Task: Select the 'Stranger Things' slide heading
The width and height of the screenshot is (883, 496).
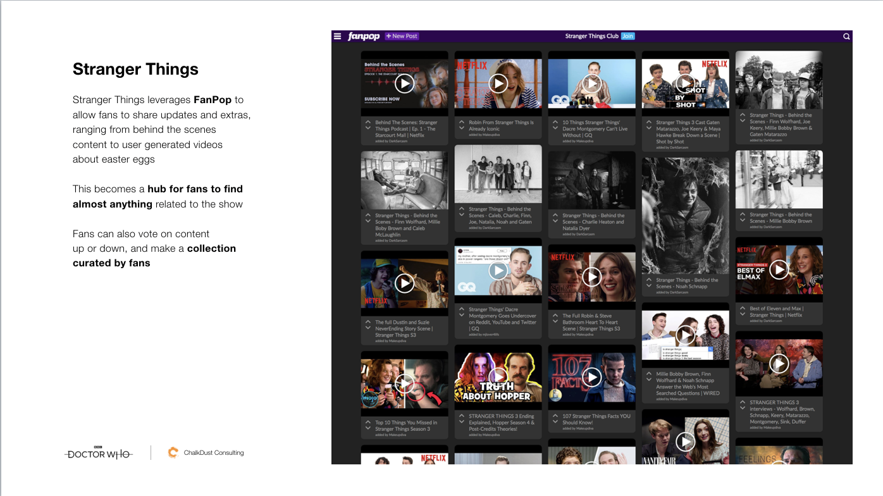Action: click(x=135, y=69)
